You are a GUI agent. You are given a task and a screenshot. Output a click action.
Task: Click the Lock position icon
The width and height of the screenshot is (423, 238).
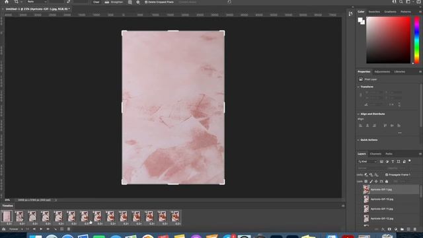coord(376,181)
